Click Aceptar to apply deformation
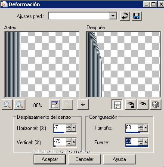The height and width of the screenshot is (167, 164). (x=50, y=159)
